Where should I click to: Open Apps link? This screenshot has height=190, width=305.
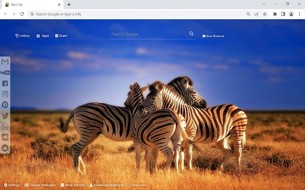[x=43, y=36]
